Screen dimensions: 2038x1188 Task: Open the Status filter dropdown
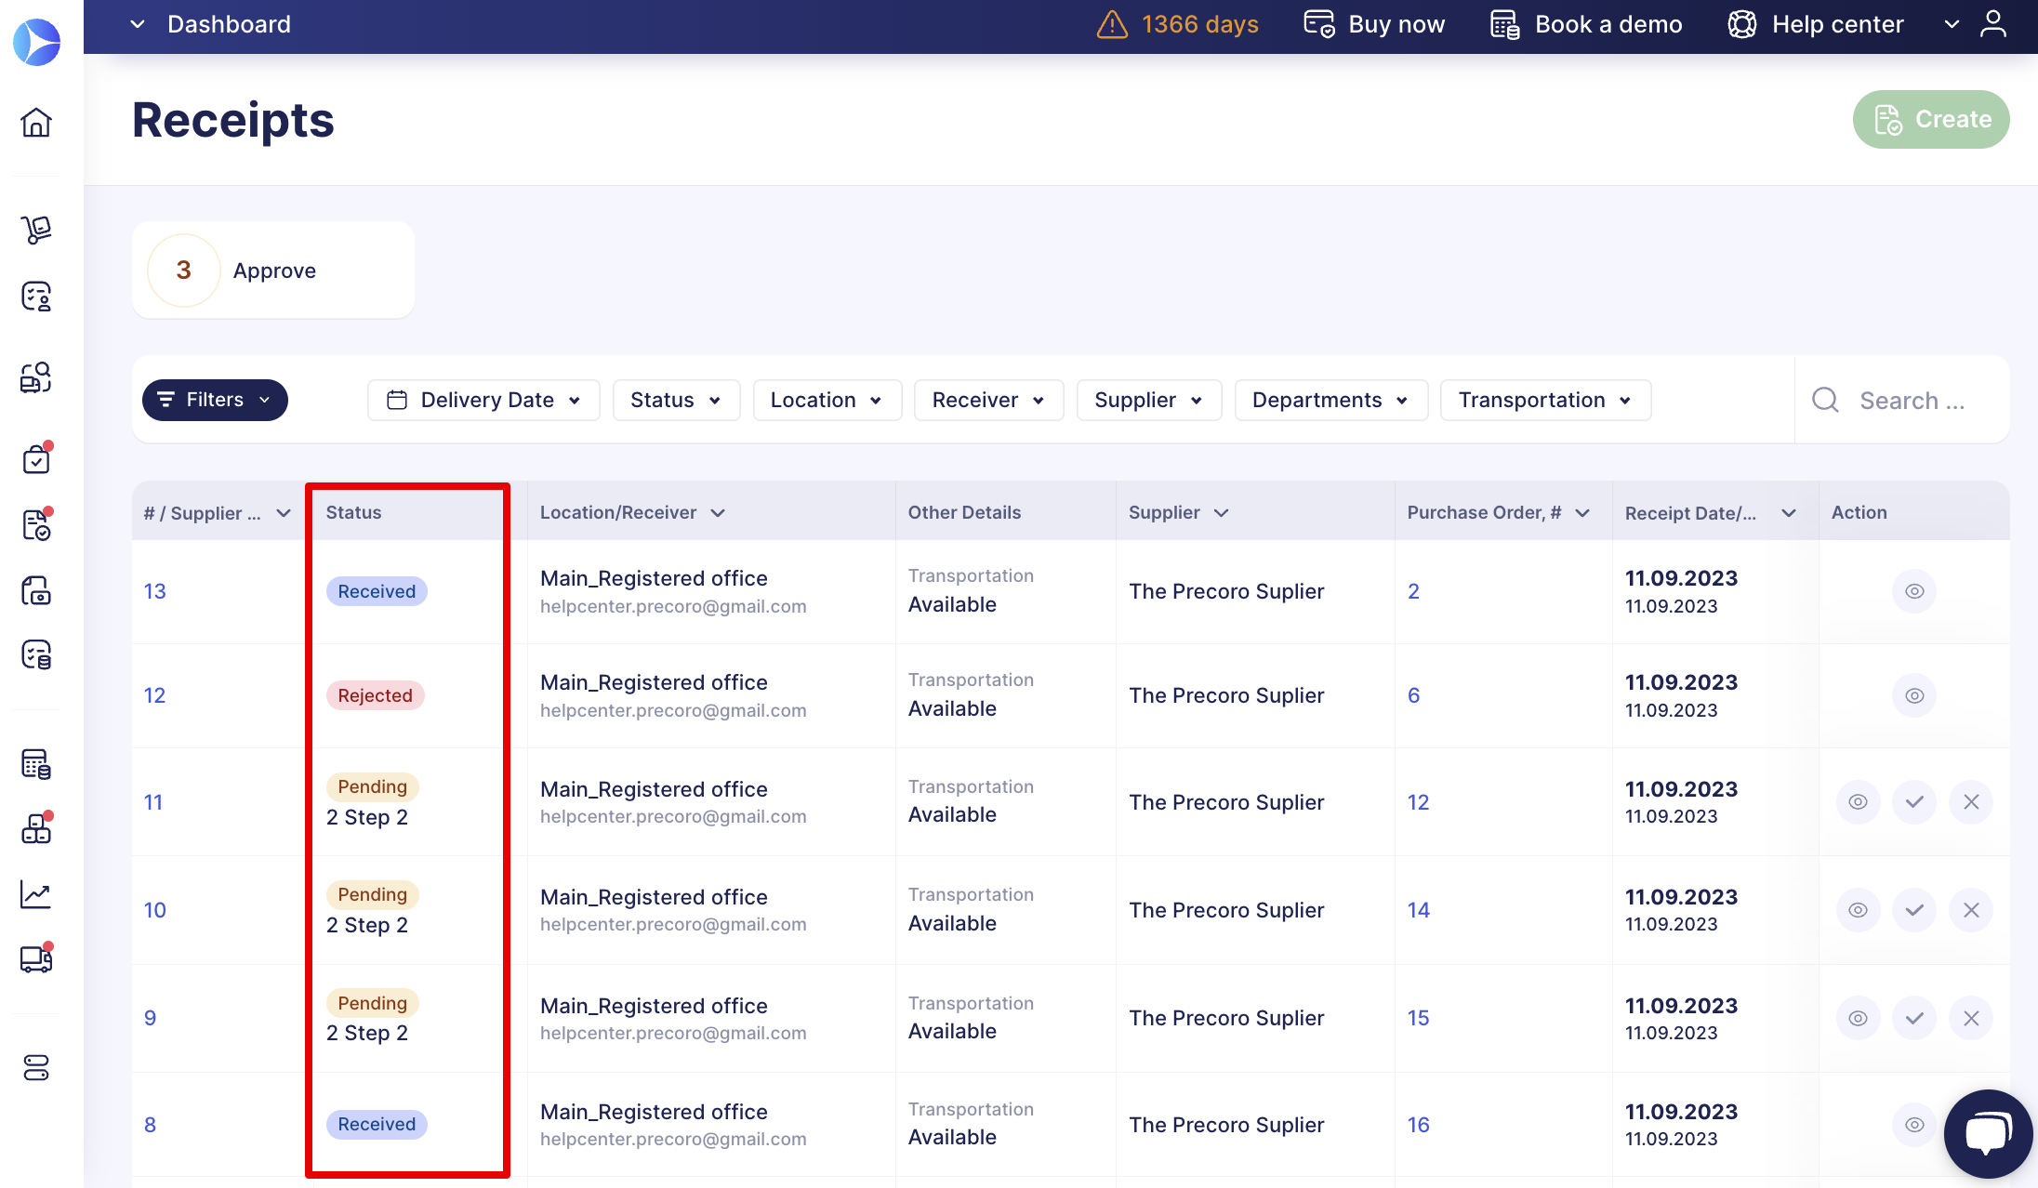[x=676, y=400]
